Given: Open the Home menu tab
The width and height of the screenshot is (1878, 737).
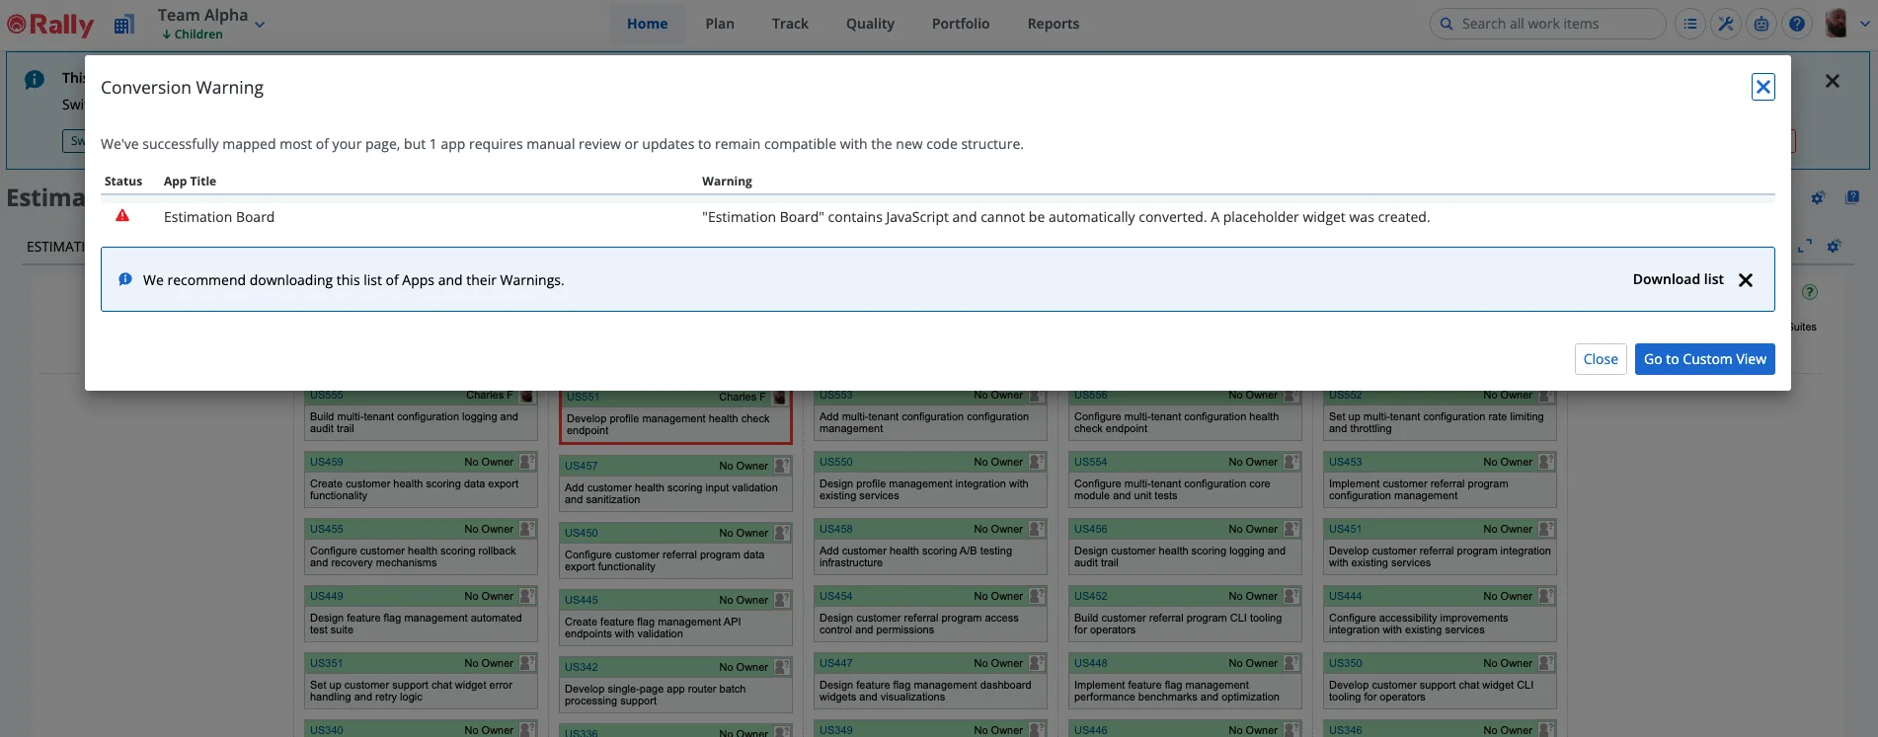Looking at the screenshot, I should [647, 24].
